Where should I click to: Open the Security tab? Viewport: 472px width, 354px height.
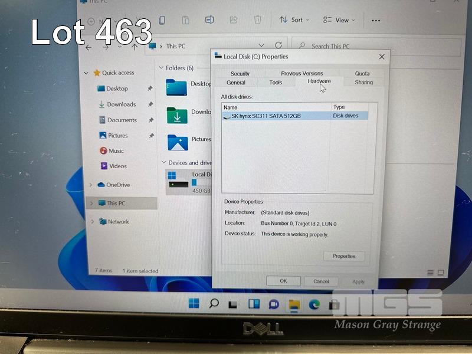[x=240, y=74]
